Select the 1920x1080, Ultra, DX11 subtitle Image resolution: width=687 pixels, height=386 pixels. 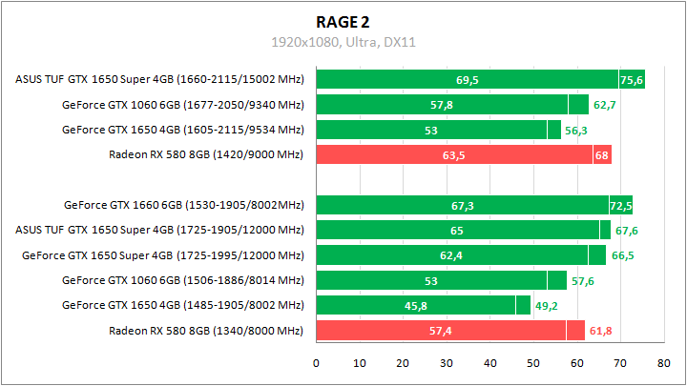pyautogui.click(x=343, y=42)
